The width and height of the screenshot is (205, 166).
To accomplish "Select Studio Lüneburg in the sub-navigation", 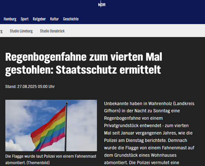I will [x=21, y=31].
